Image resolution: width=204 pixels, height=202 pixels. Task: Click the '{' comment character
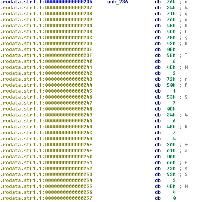[186, 38]
